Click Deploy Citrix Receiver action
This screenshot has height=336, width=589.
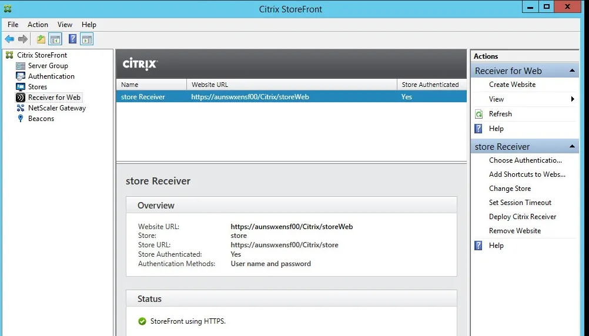(523, 217)
